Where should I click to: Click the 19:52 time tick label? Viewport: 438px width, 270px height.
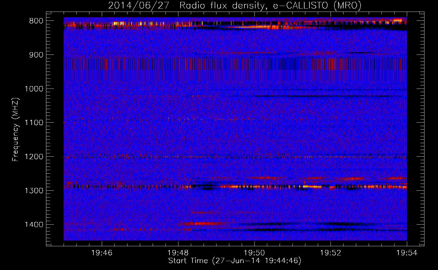tap(331, 253)
